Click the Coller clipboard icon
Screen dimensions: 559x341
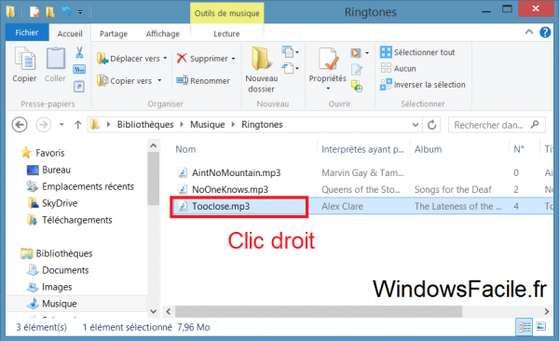[55, 58]
